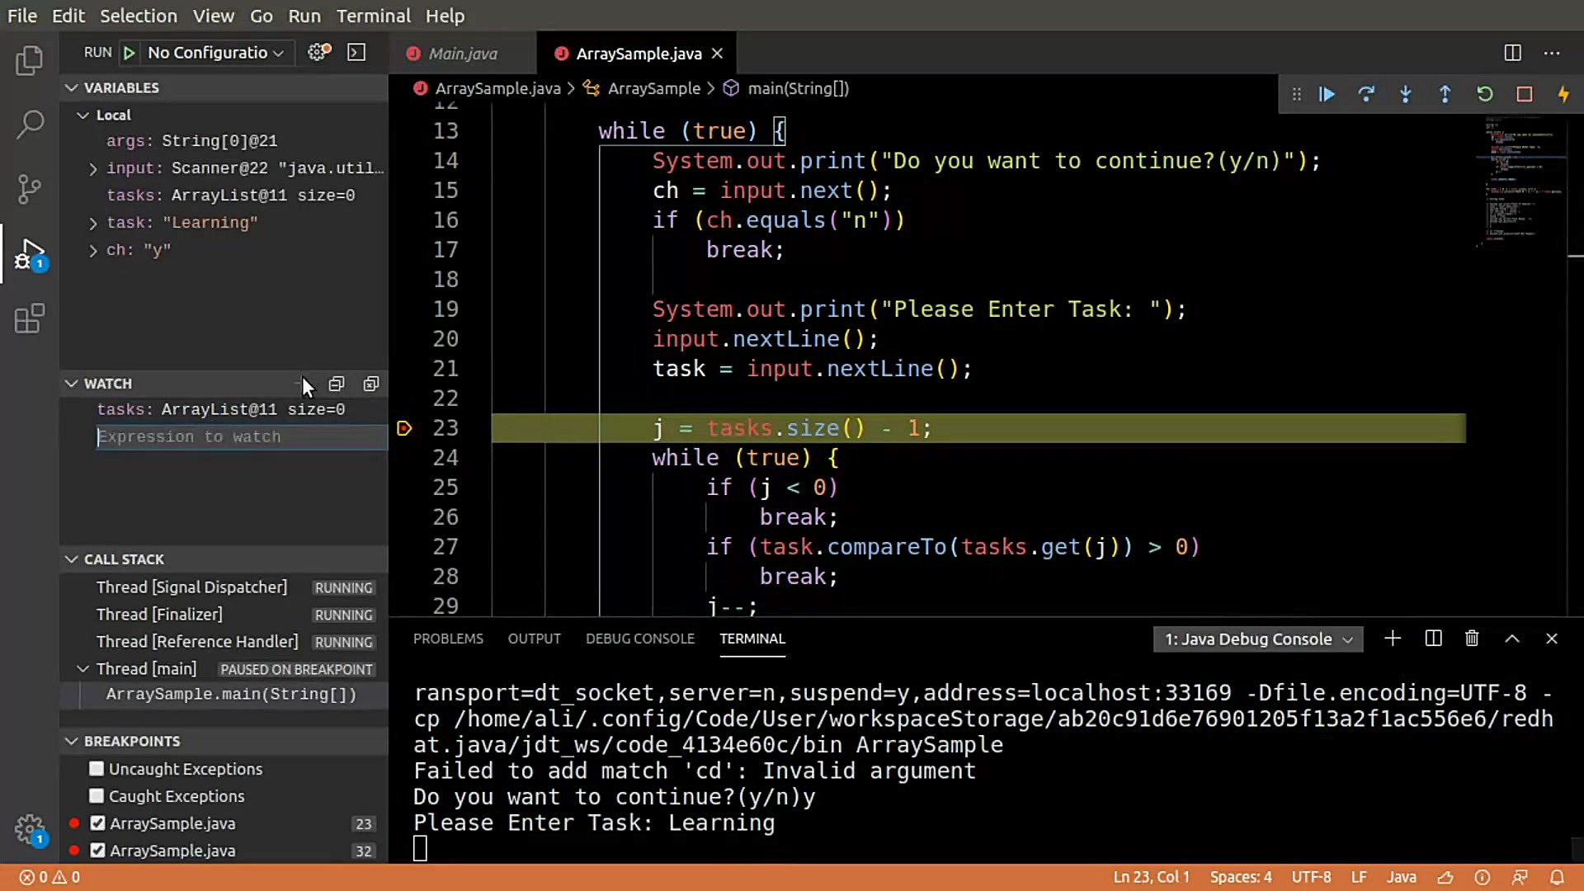Expand the ch "y" variable
The height and width of the screenshot is (891, 1584).
(92, 250)
